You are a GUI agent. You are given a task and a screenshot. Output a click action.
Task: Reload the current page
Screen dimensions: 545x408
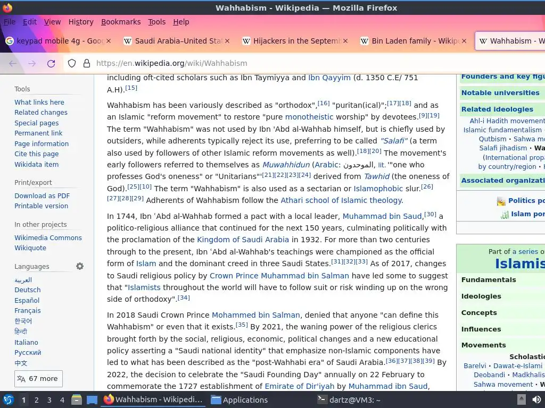[x=51, y=64]
